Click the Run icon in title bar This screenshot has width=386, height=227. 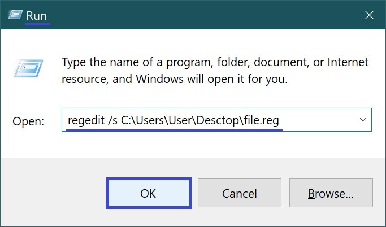coord(15,16)
